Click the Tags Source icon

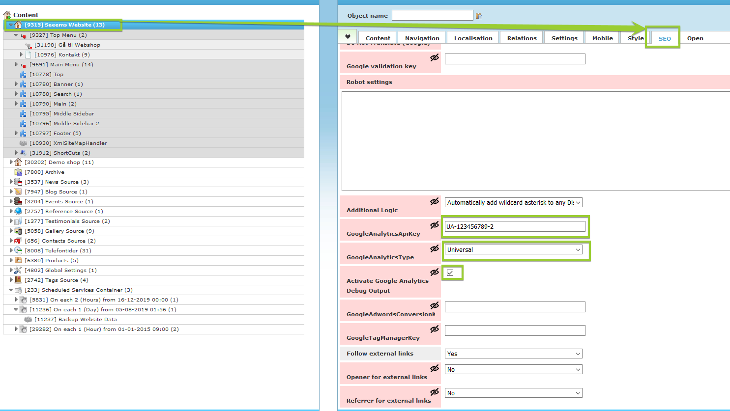pos(18,280)
